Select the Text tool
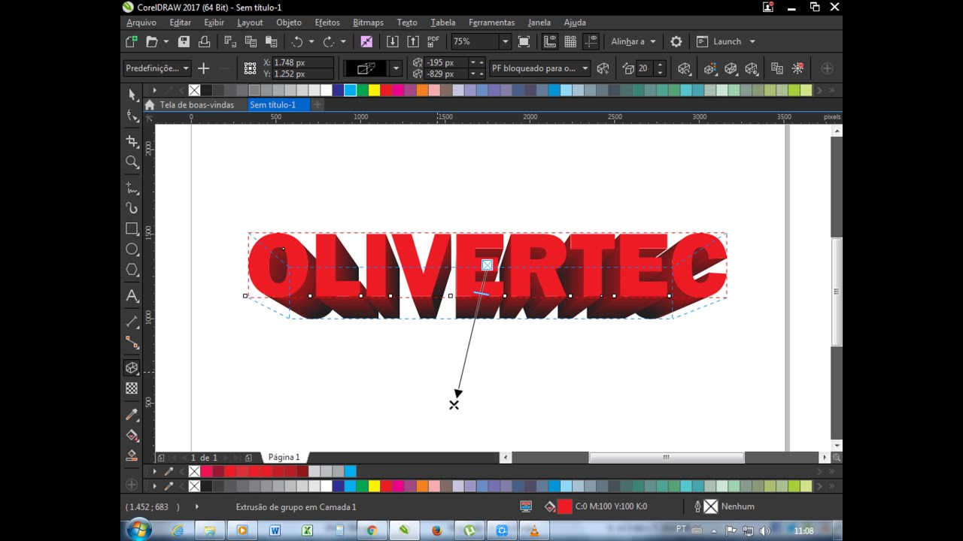 coord(132,296)
